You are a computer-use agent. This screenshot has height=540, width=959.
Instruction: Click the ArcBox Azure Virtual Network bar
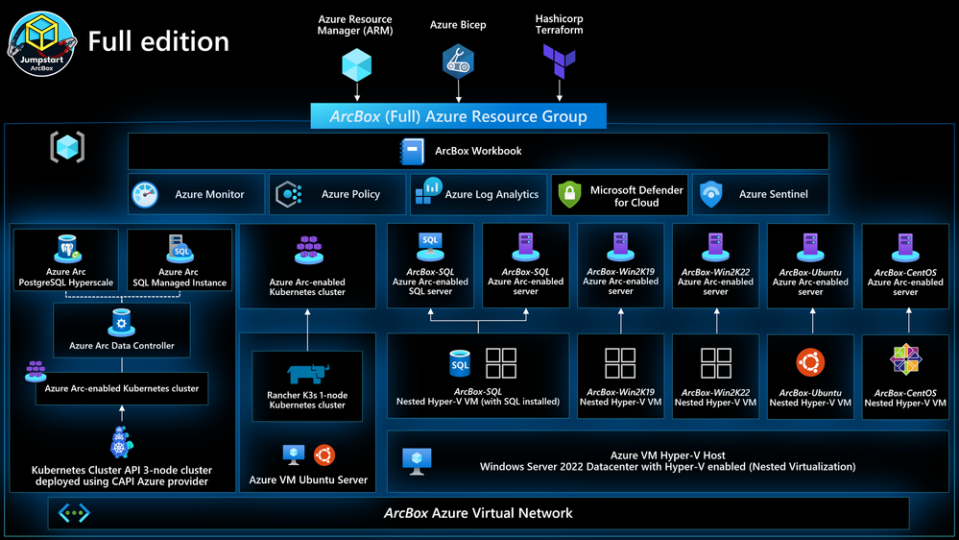click(x=478, y=513)
